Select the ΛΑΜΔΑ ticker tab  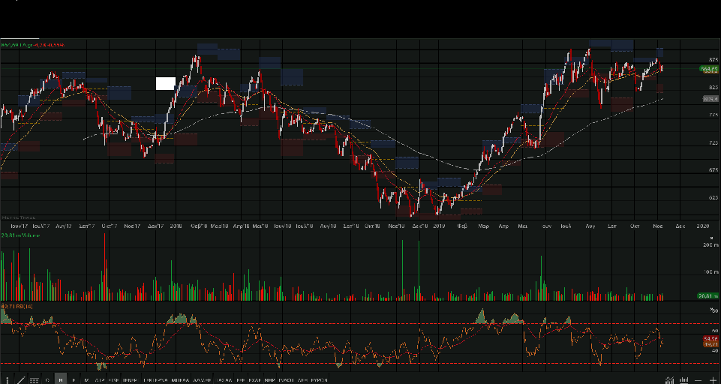pyautogui.click(x=203, y=379)
